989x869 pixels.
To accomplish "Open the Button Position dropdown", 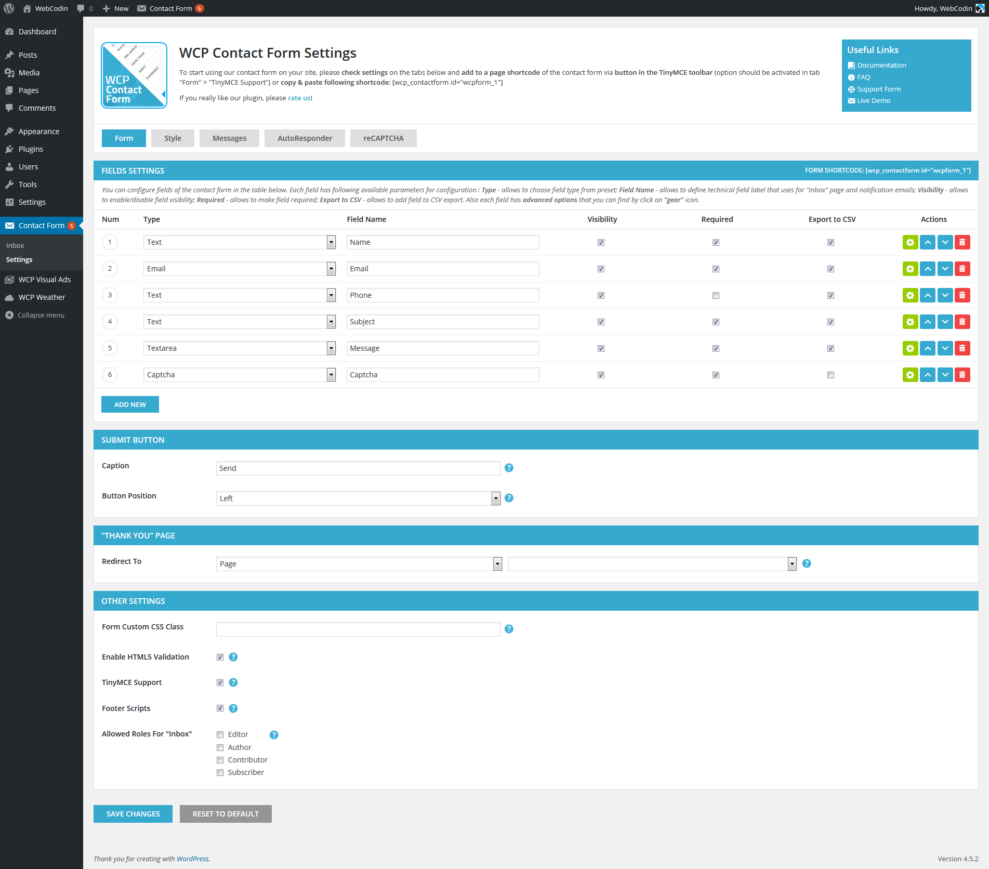I will click(495, 498).
